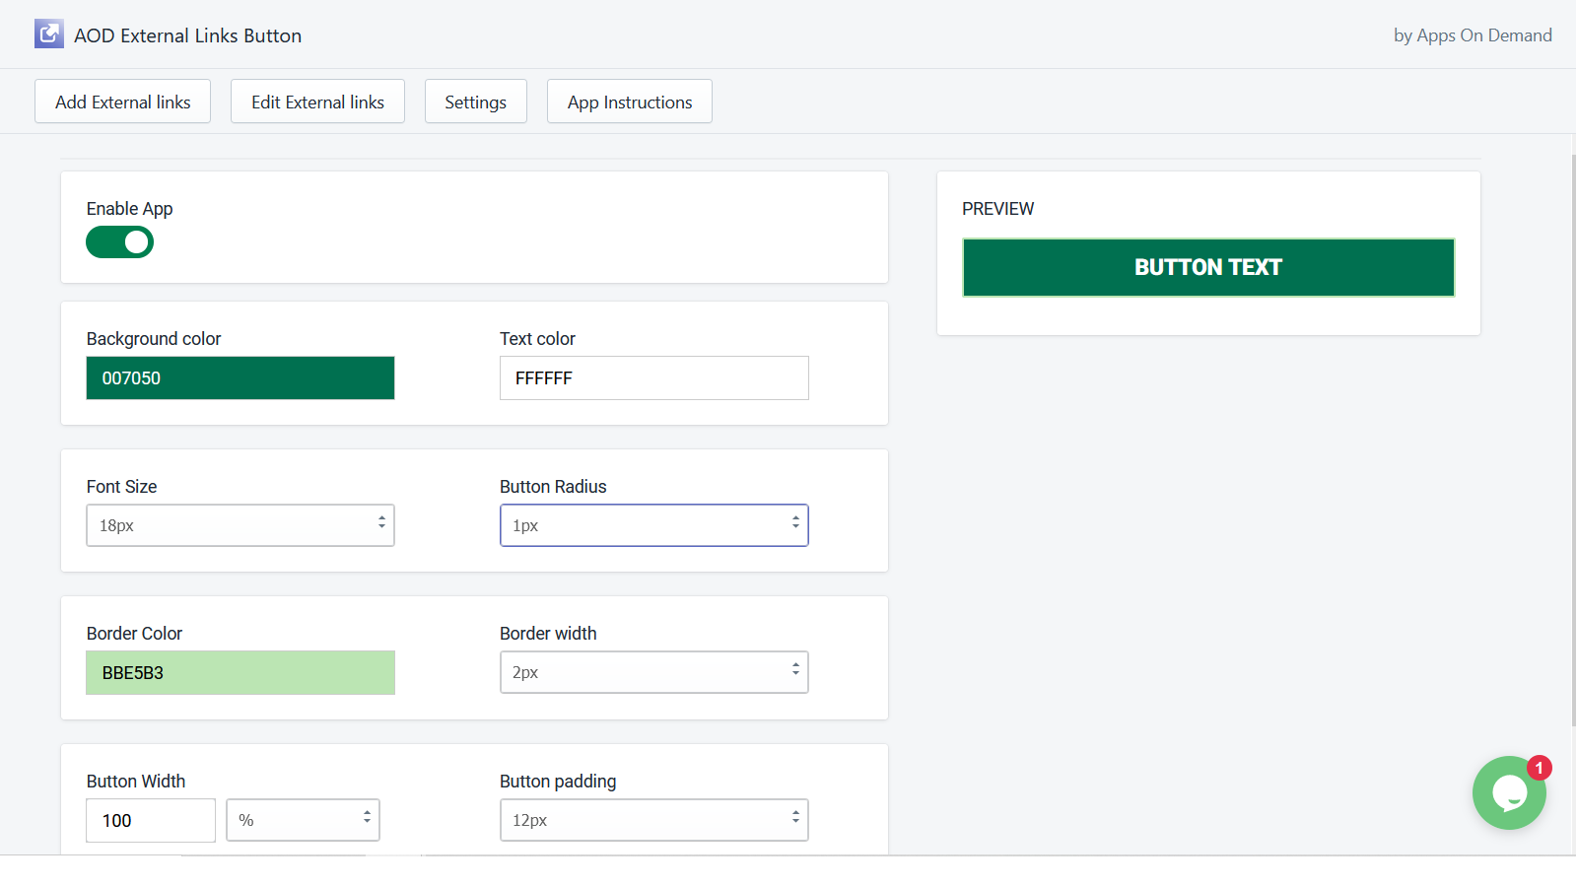Switch to the Settings tab
This screenshot has height=887, width=1577.
475,101
